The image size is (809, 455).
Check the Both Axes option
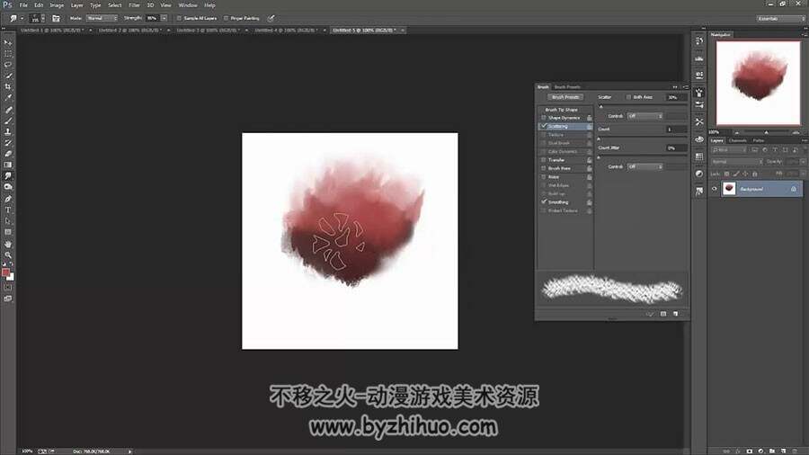click(x=628, y=97)
